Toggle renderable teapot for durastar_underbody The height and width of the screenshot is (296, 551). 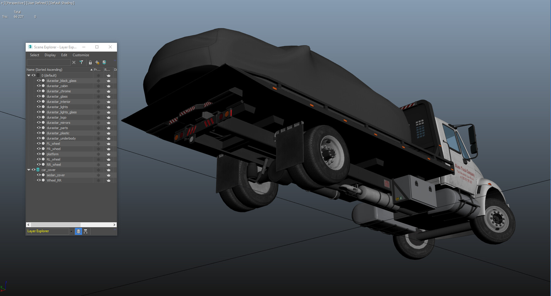(108, 138)
